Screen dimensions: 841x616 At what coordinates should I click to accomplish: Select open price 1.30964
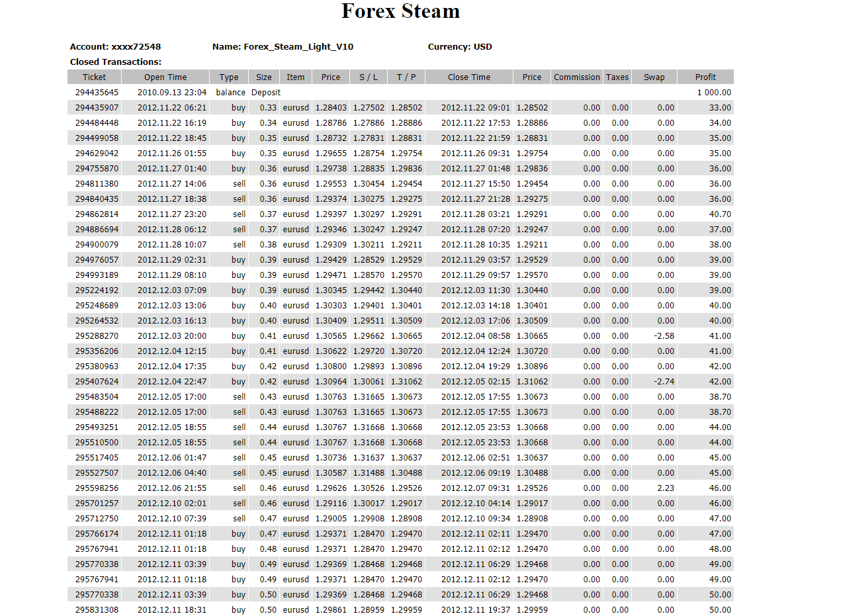(331, 382)
